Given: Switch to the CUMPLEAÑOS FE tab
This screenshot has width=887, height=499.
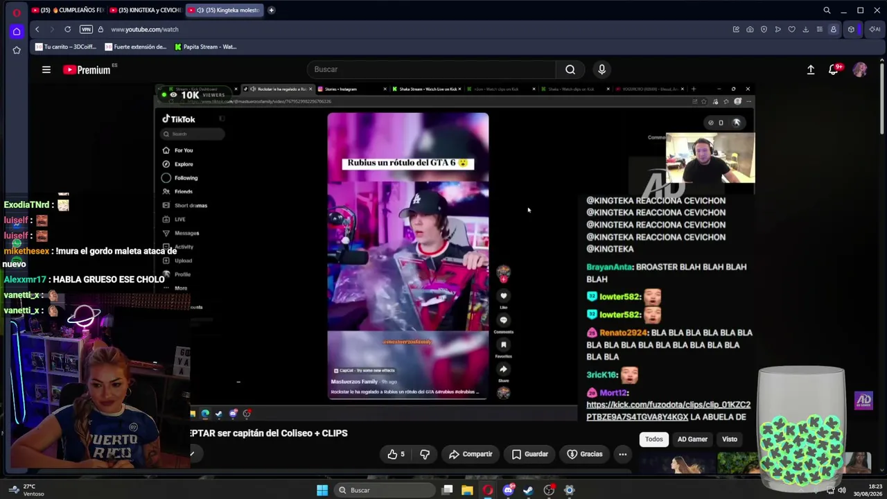Looking at the screenshot, I should [67, 10].
